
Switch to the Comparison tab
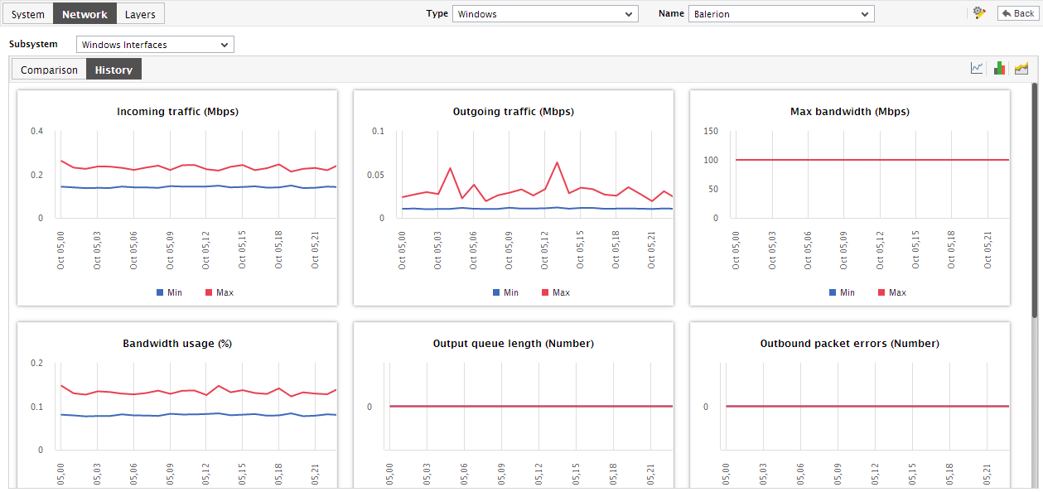49,70
